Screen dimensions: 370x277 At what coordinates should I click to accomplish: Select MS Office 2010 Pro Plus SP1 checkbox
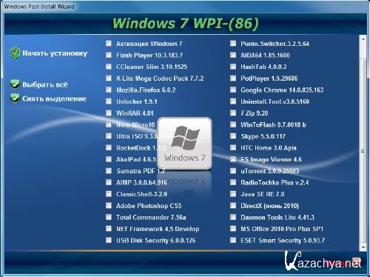[x=233, y=229]
